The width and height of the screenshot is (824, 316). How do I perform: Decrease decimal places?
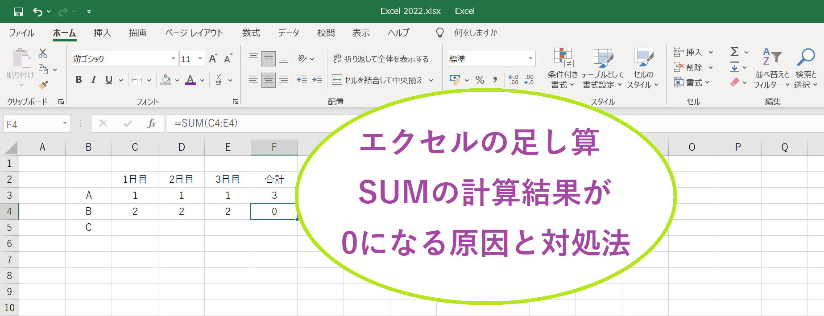coord(529,80)
